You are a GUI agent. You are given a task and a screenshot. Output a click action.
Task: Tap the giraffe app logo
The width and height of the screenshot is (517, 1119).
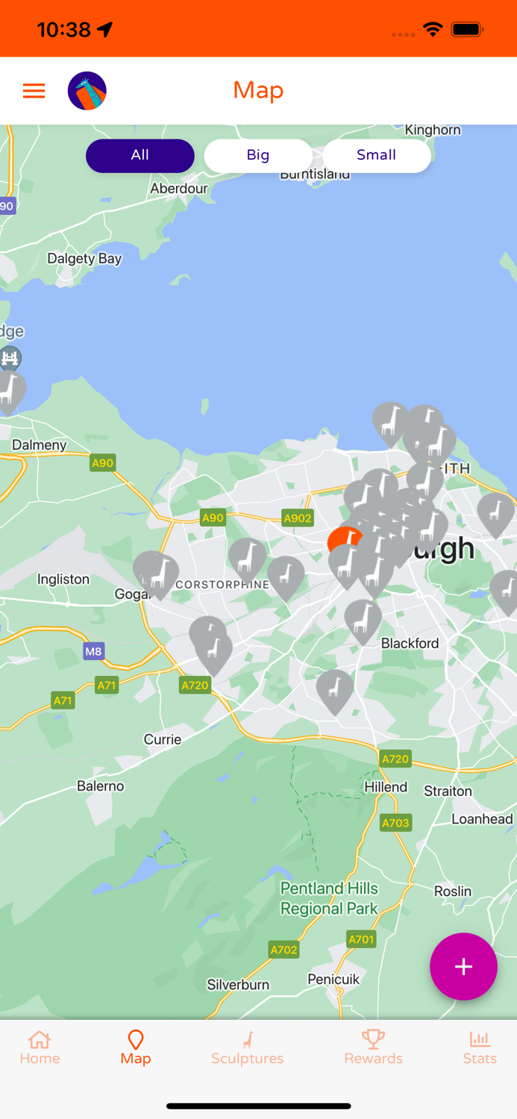(x=87, y=91)
